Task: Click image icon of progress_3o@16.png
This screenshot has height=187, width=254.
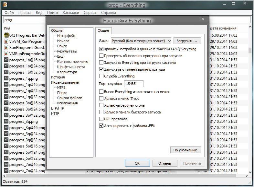Action: click(6, 103)
